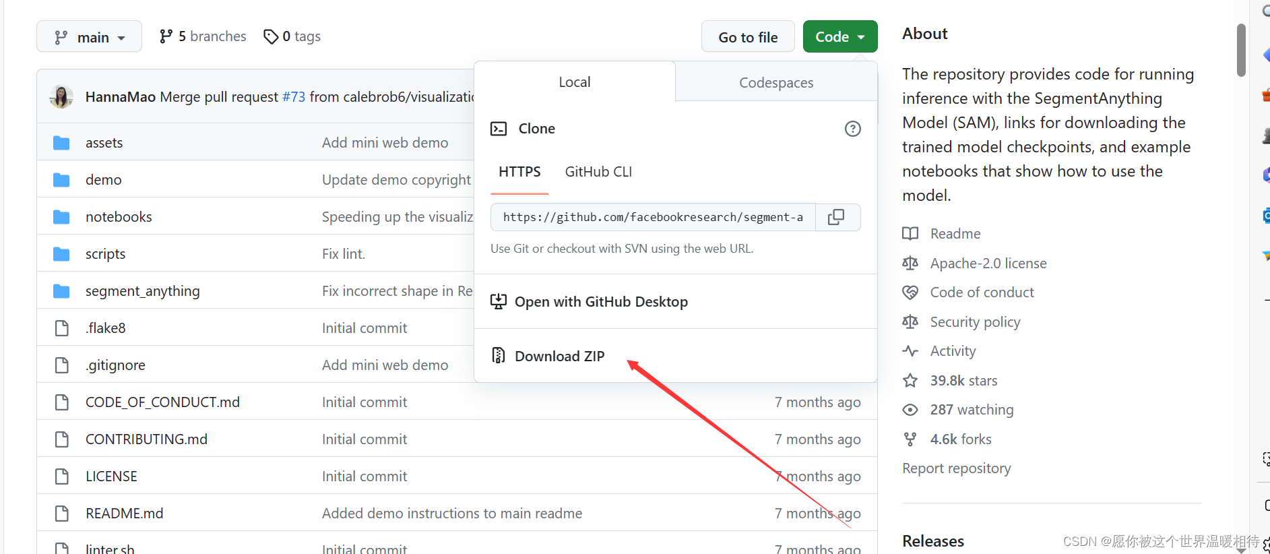Click the segment_anything folder icon
This screenshot has height=554, width=1270.
[61, 291]
